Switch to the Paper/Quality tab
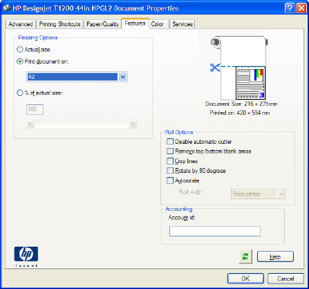 (x=102, y=24)
